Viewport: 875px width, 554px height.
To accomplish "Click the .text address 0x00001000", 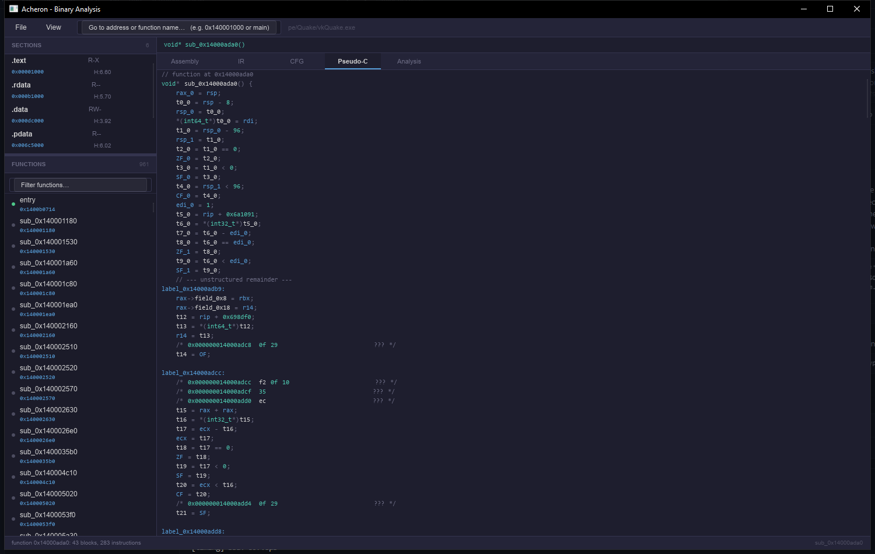I will coord(27,72).
